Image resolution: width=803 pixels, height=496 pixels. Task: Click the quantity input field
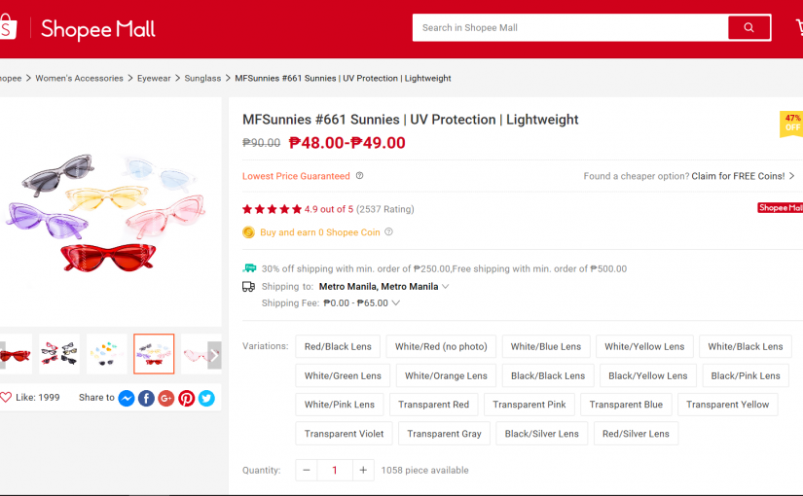(x=335, y=470)
